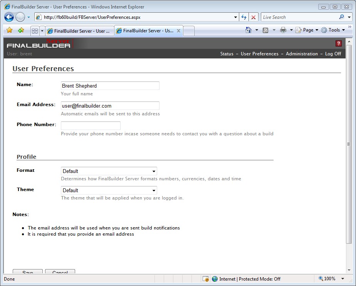
Task: Go back with the browser Back arrow
Action: coord(9,17)
